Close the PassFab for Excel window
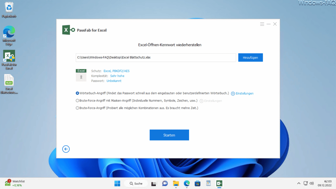This screenshot has height=189, width=336. tap(275, 24)
